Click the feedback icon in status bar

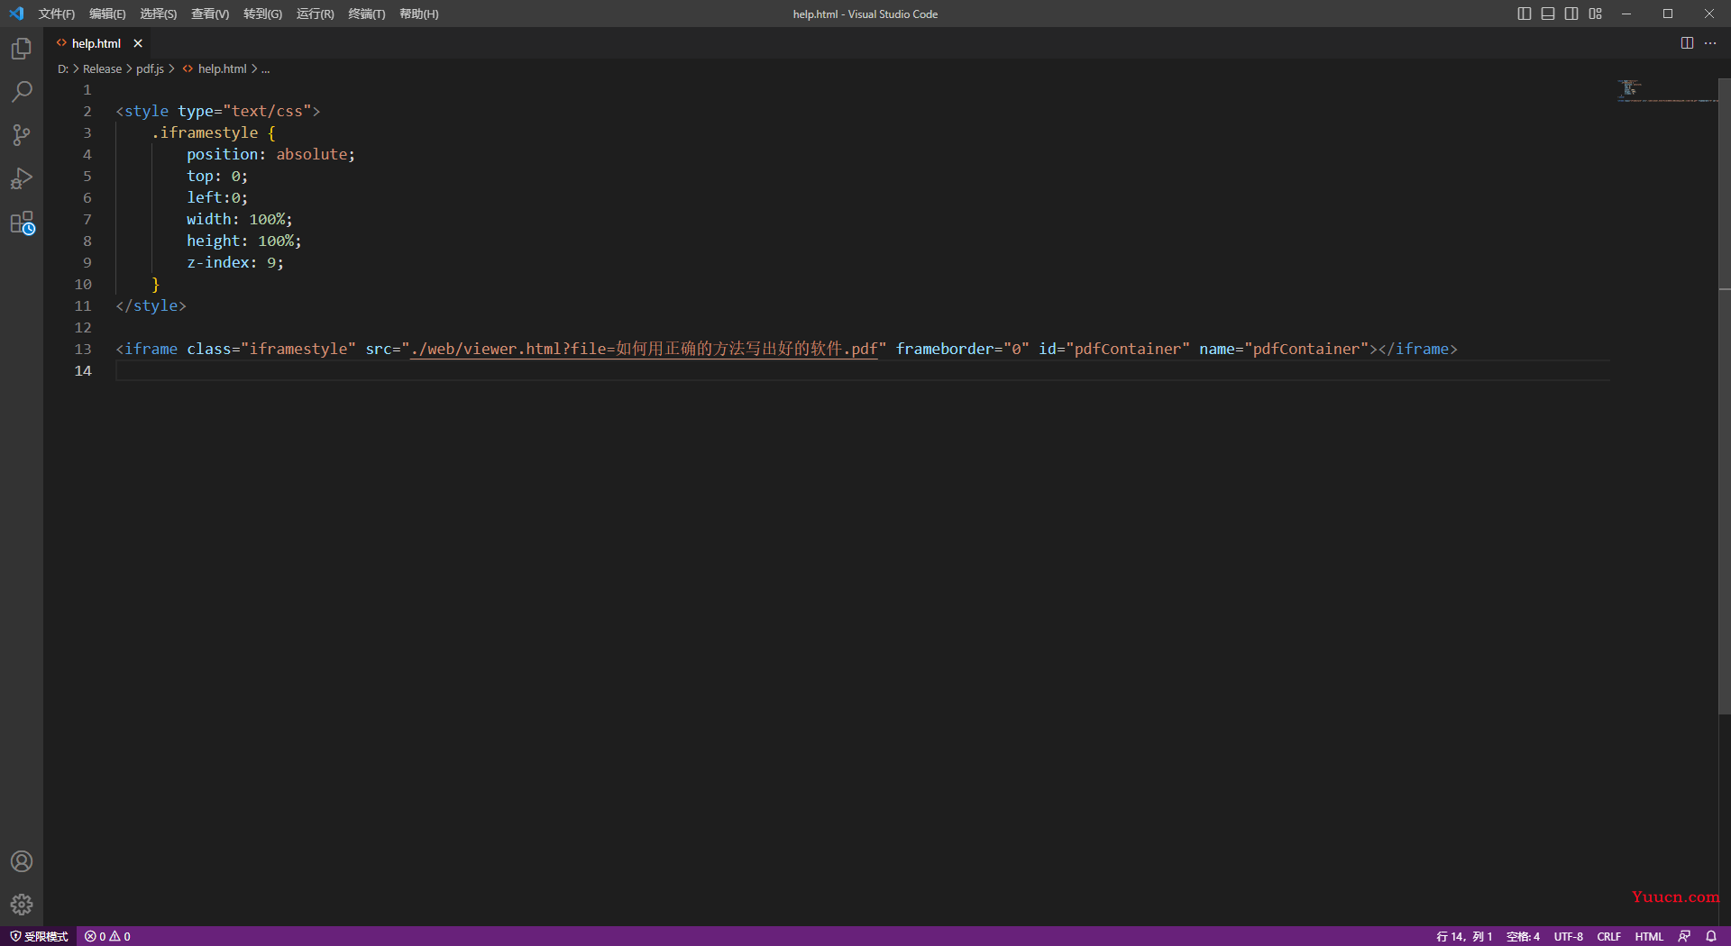pyautogui.click(x=1684, y=936)
